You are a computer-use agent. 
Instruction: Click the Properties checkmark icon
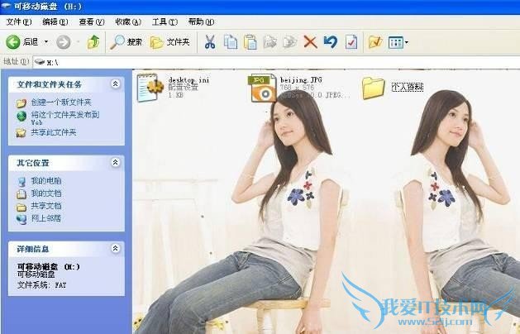(x=351, y=42)
